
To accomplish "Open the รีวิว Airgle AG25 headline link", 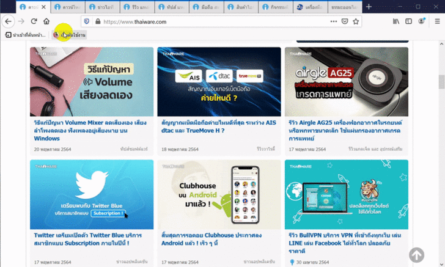I will point(345,131).
